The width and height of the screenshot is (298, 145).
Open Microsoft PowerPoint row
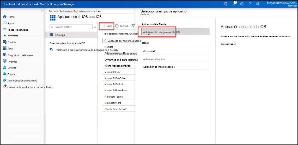coord(119,90)
